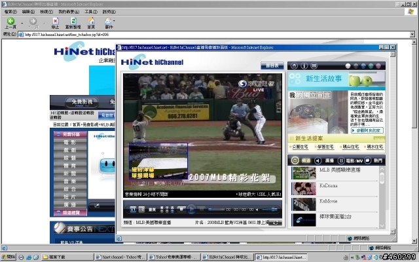Click the 節目表 button in the player popup
This screenshot has height=262, width=419.
click(x=272, y=65)
